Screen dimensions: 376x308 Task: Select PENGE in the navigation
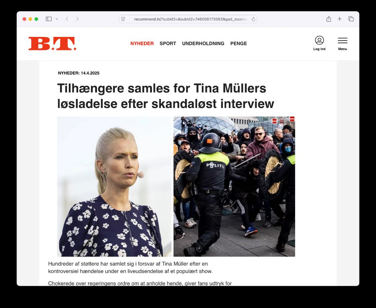click(x=239, y=43)
